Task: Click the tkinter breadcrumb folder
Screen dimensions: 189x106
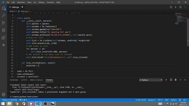Action: pyautogui.click(x=12, y=11)
